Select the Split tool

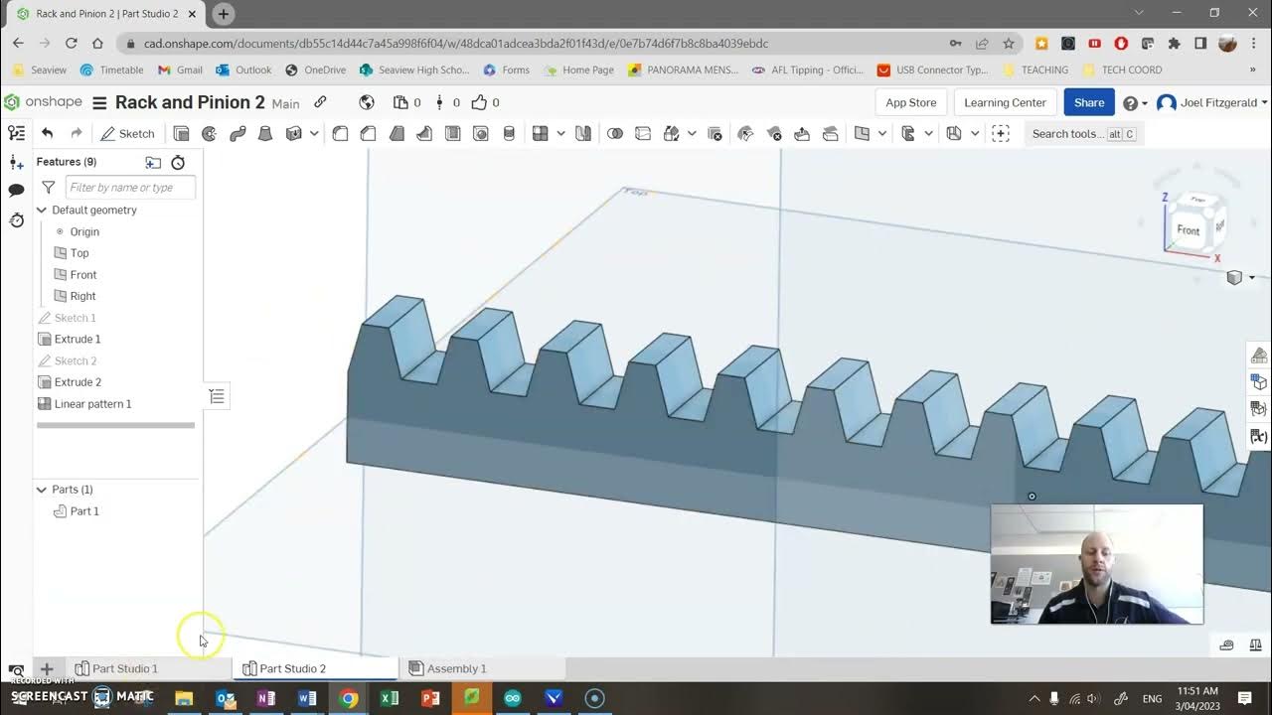[643, 133]
